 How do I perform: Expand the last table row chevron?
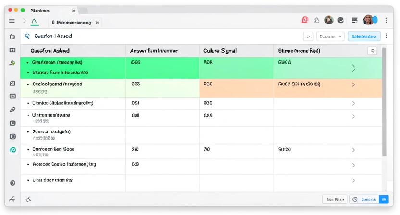[x=353, y=180]
